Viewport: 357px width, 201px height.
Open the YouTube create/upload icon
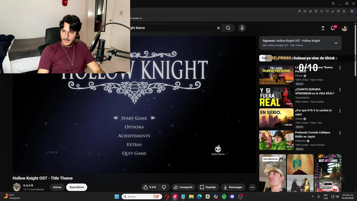coord(323,28)
